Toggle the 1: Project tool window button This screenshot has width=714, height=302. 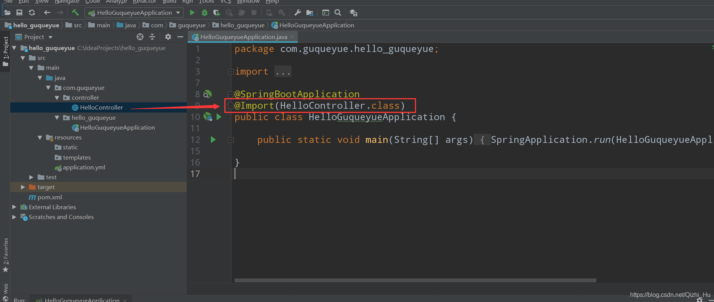5,51
